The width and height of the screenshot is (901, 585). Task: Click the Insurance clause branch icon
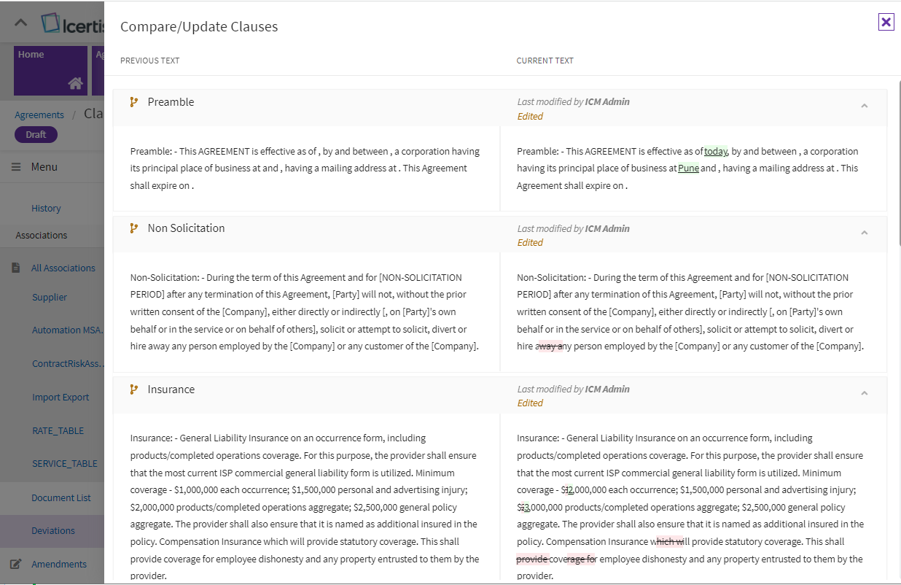click(133, 390)
